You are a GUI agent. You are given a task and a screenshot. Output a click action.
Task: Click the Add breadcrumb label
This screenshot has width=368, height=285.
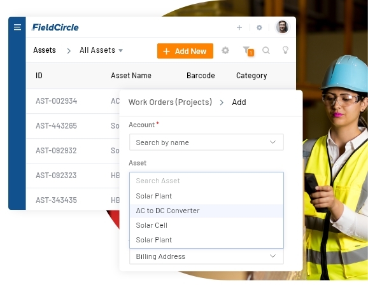tap(239, 102)
